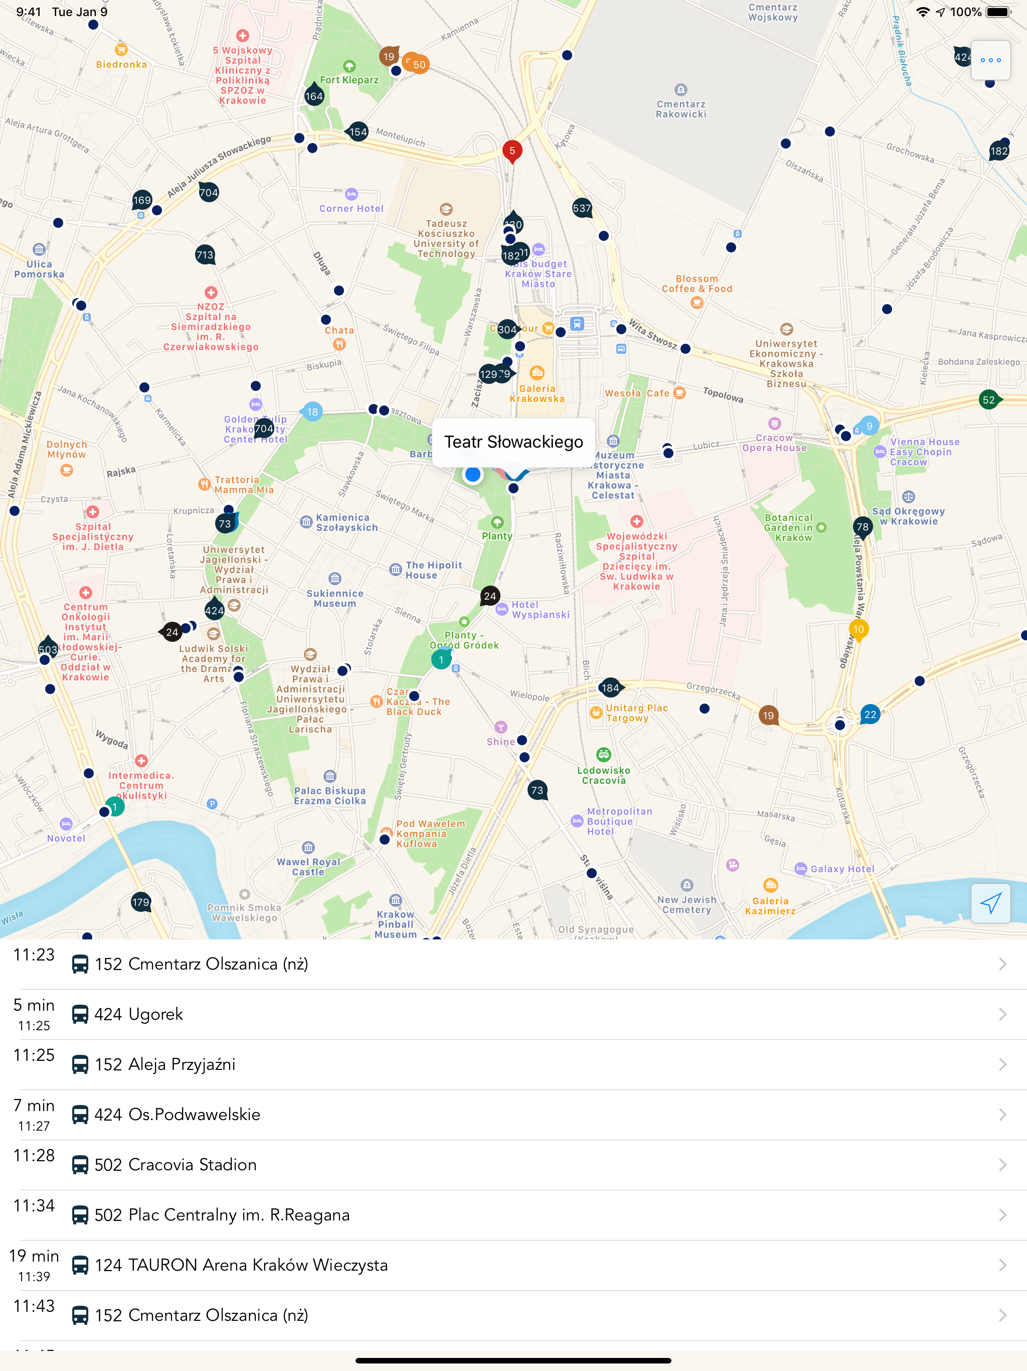Expand the 11:23 Cmentarz Olszanica departure chevron

(1002, 964)
